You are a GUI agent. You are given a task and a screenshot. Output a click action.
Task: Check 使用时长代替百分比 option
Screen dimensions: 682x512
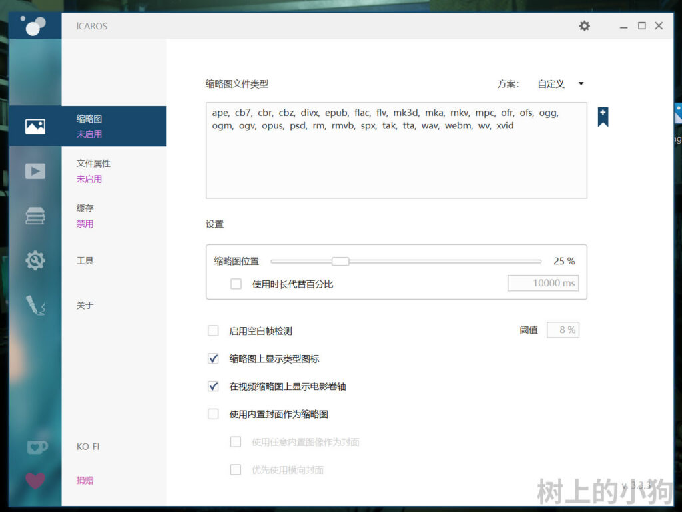236,284
